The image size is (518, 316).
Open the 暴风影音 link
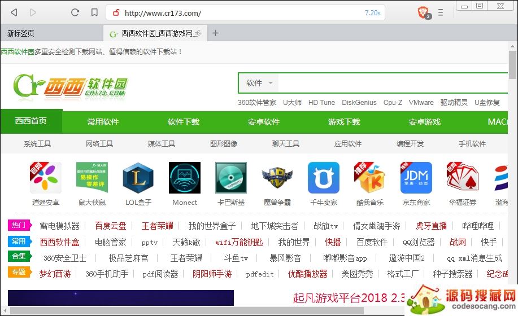pos(285,258)
